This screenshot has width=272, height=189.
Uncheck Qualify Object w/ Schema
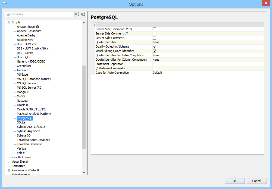(154, 47)
